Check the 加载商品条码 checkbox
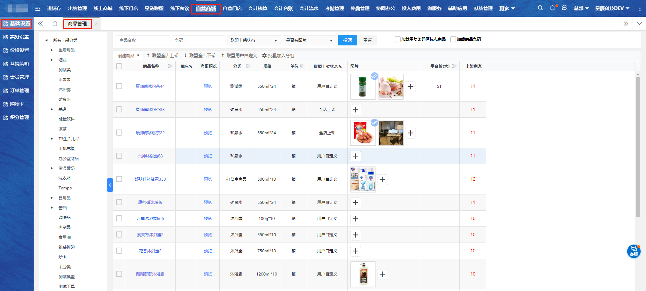 453,39
